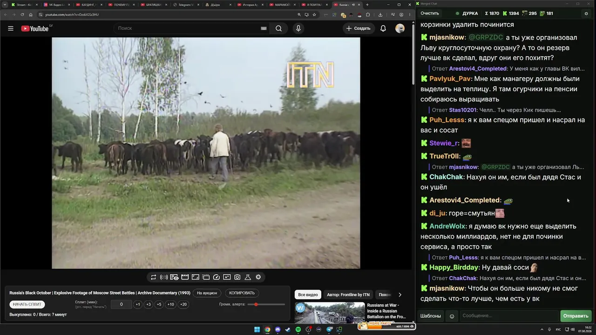Screen dimensions: 596x335
Task: Click the 'НАЧАТЬ СПЛИТ' button
Action: tap(27, 304)
